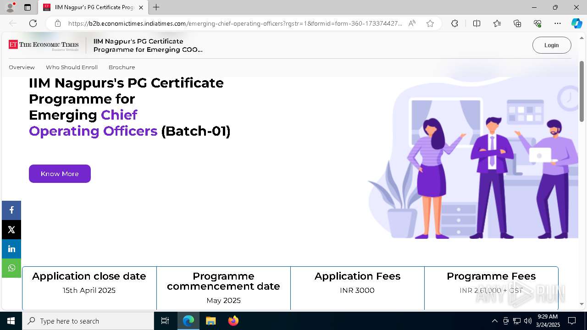Share page on LinkedIn sidebar icon

(11, 249)
